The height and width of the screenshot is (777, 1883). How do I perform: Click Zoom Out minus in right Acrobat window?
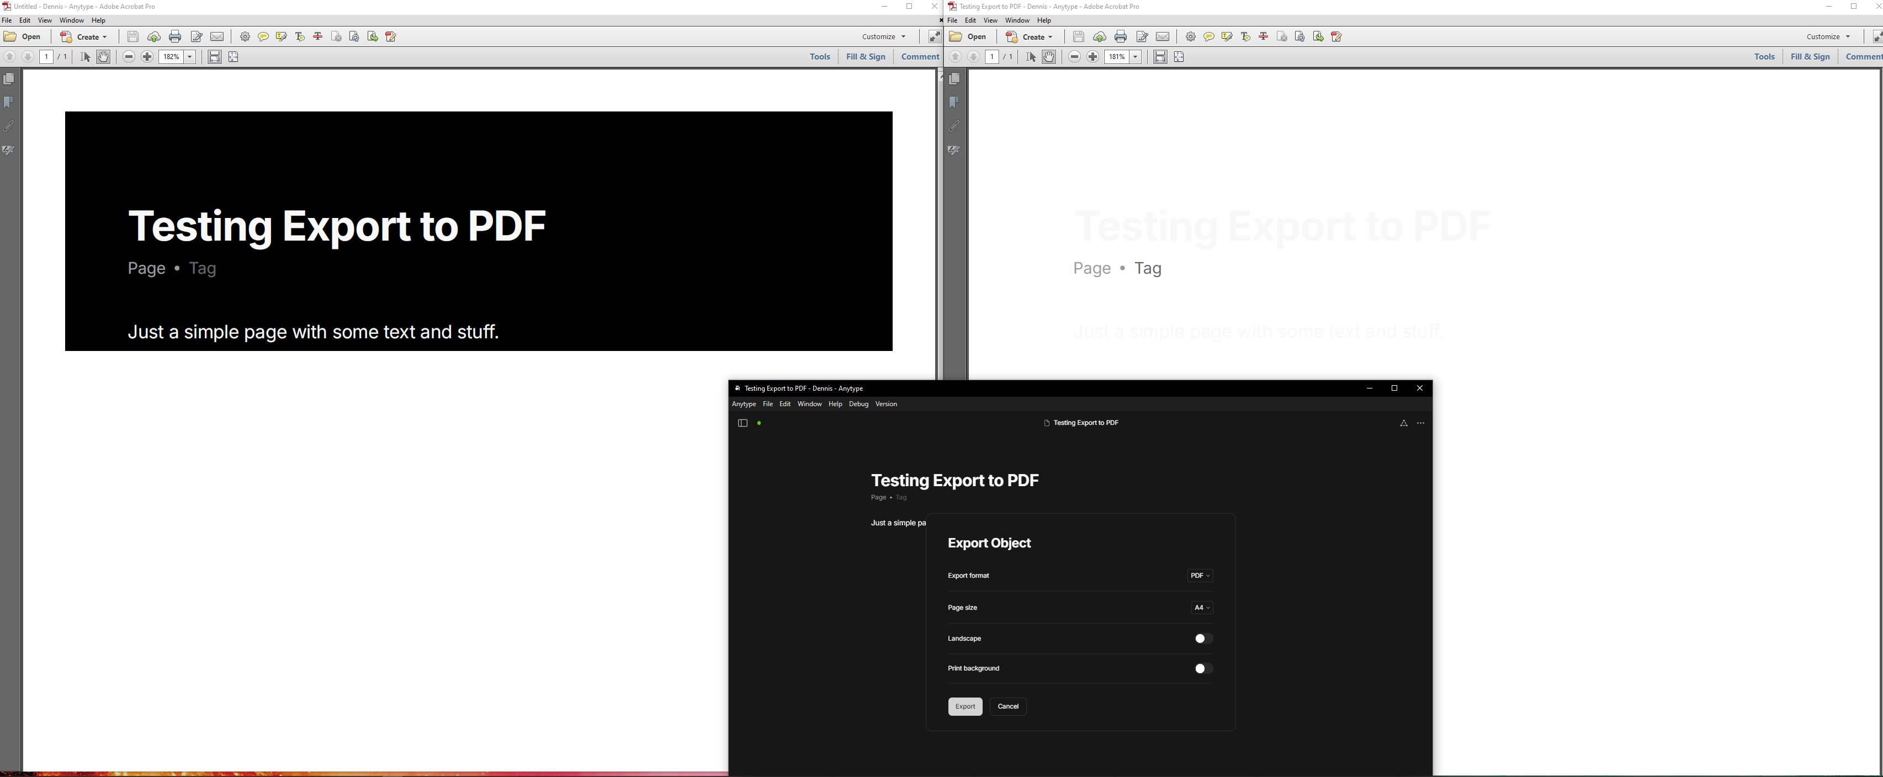(1074, 57)
